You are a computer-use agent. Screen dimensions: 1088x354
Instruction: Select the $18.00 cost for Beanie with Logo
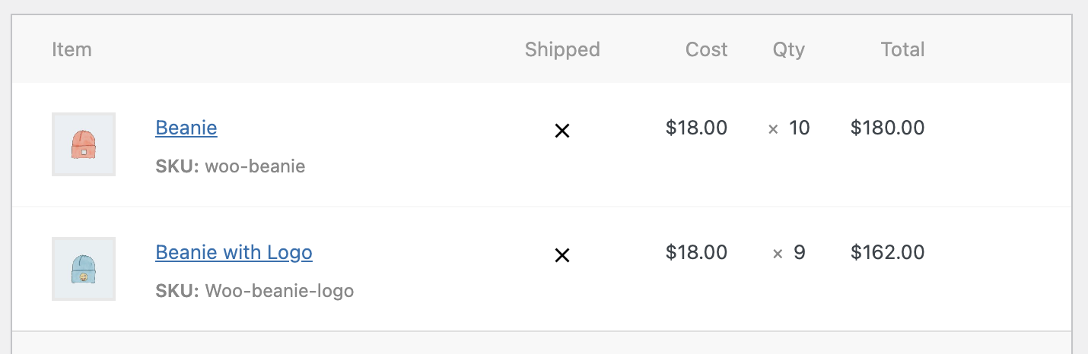[696, 252]
